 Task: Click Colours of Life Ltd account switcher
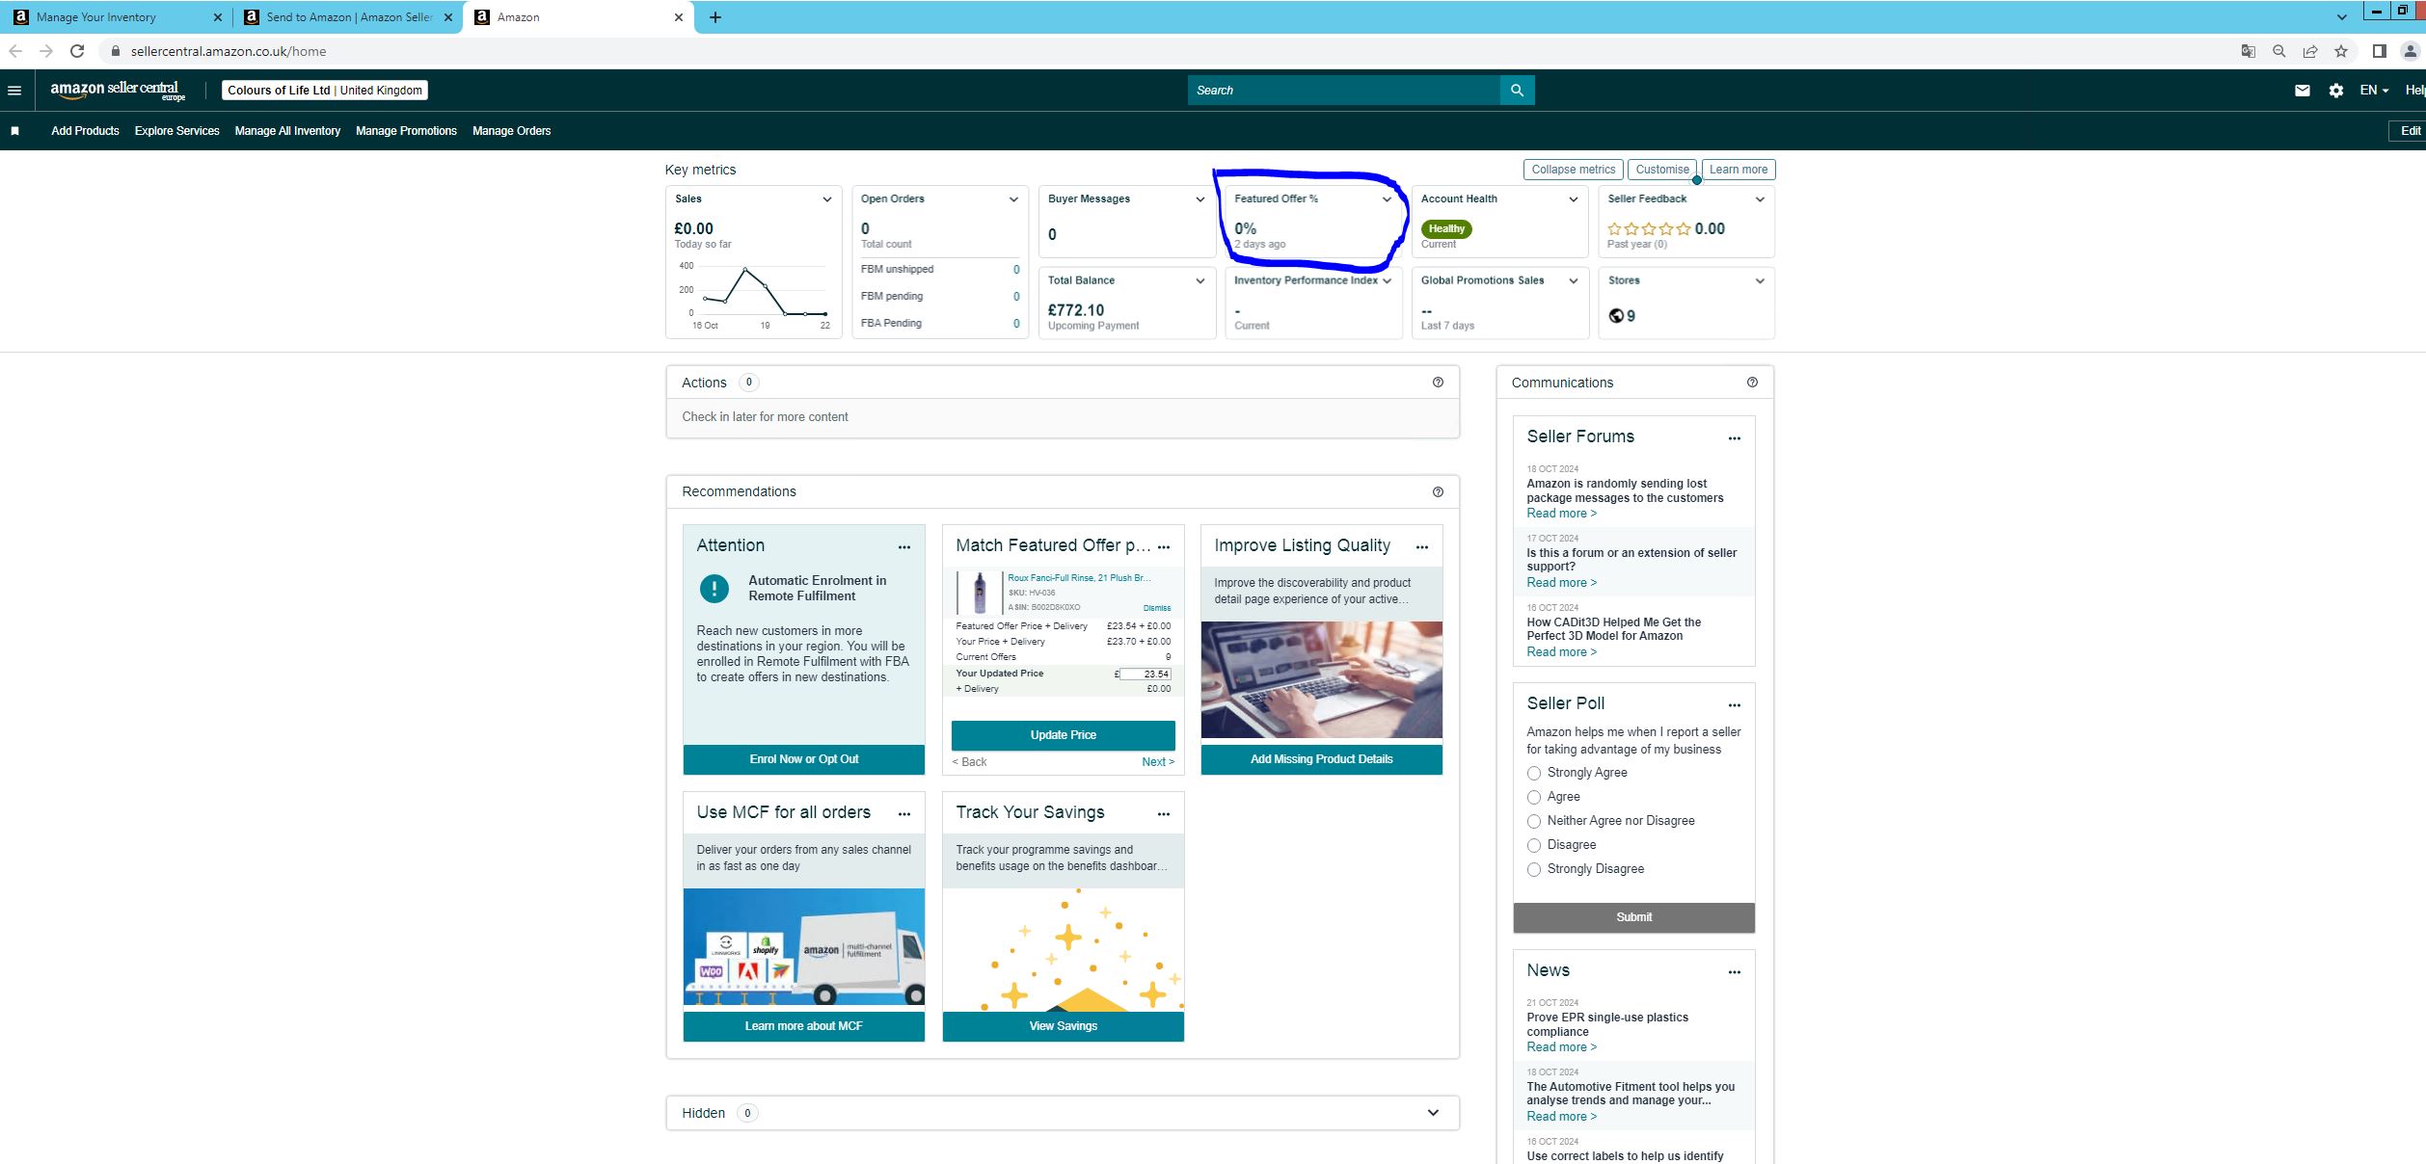[x=325, y=91]
